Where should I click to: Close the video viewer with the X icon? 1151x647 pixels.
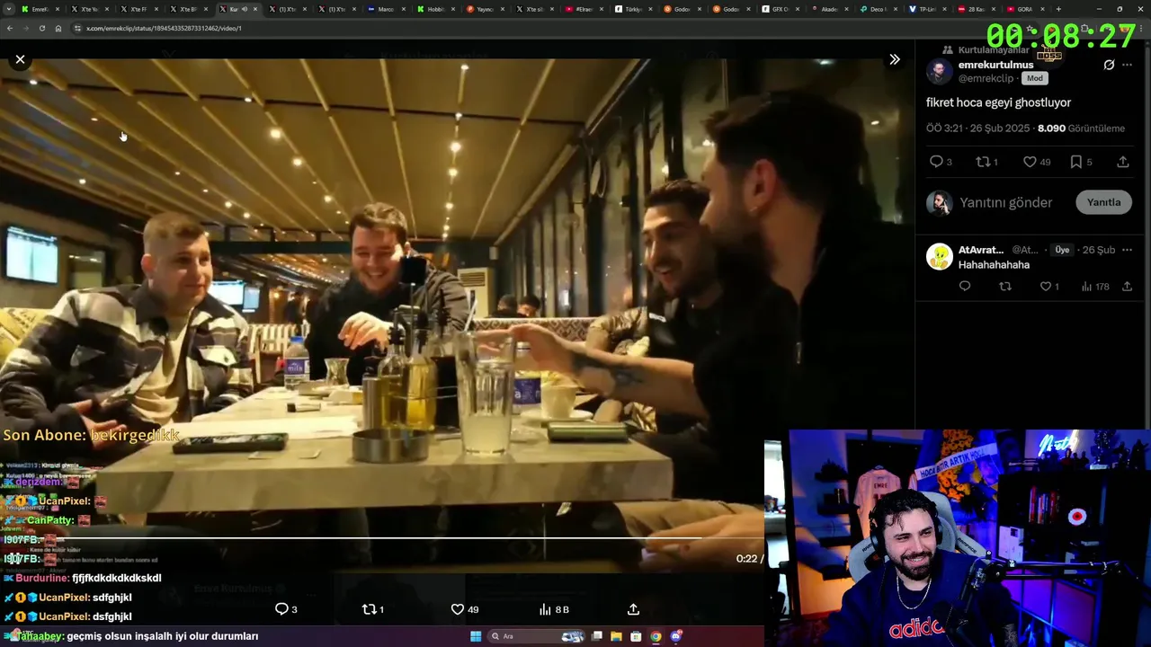pyautogui.click(x=20, y=59)
